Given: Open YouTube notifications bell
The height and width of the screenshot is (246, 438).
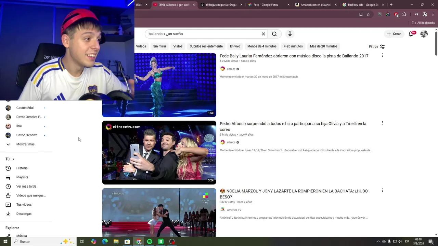Looking at the screenshot, I should 411,34.
